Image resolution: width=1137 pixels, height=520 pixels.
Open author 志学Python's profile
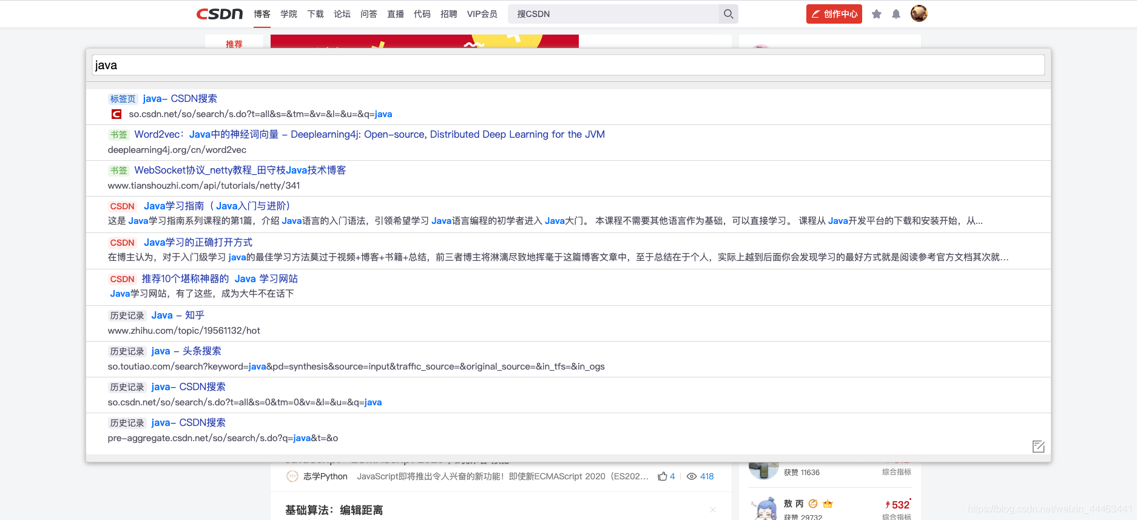point(325,476)
